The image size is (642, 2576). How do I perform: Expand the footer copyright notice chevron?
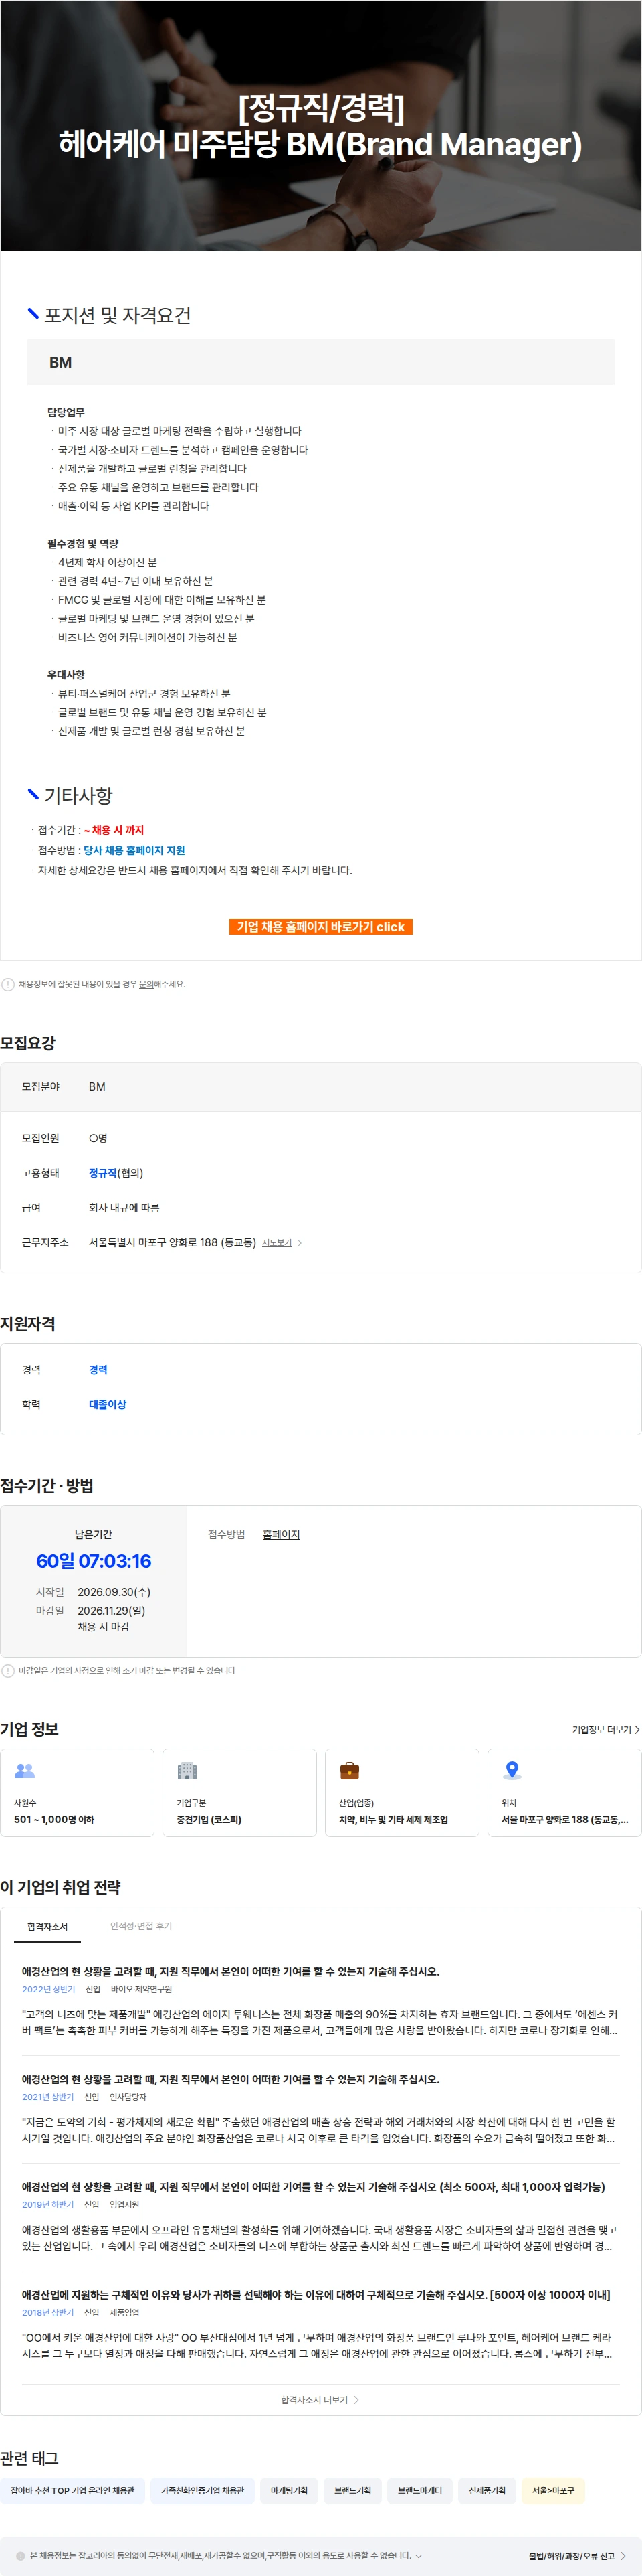coord(419,2555)
